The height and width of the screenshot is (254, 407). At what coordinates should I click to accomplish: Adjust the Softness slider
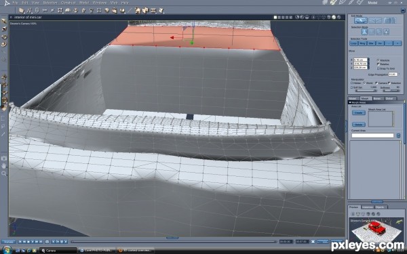point(391,91)
